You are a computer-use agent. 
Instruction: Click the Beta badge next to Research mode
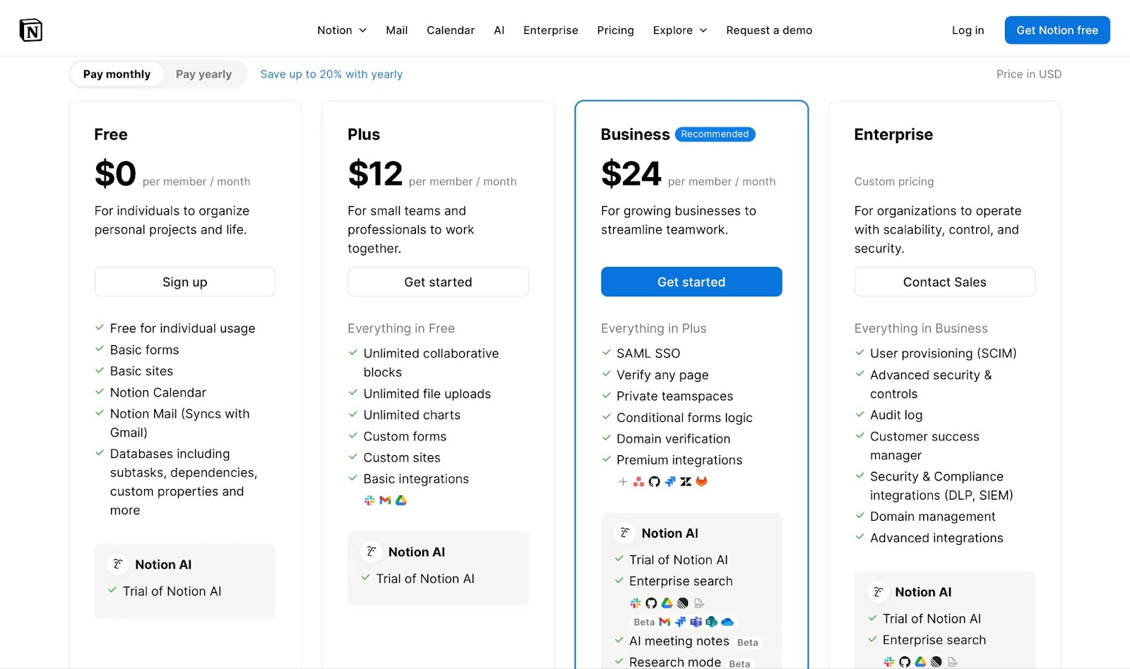point(739,663)
